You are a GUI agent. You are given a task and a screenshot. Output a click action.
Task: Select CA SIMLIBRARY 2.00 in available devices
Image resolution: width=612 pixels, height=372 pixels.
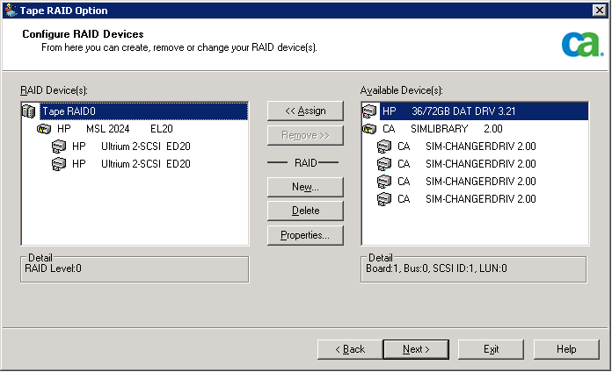(x=442, y=129)
